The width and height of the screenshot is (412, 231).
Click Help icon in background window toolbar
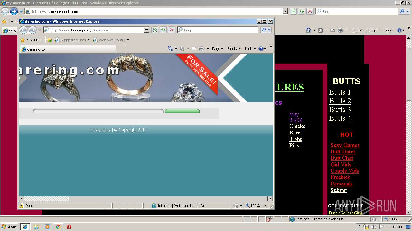pos(399,30)
